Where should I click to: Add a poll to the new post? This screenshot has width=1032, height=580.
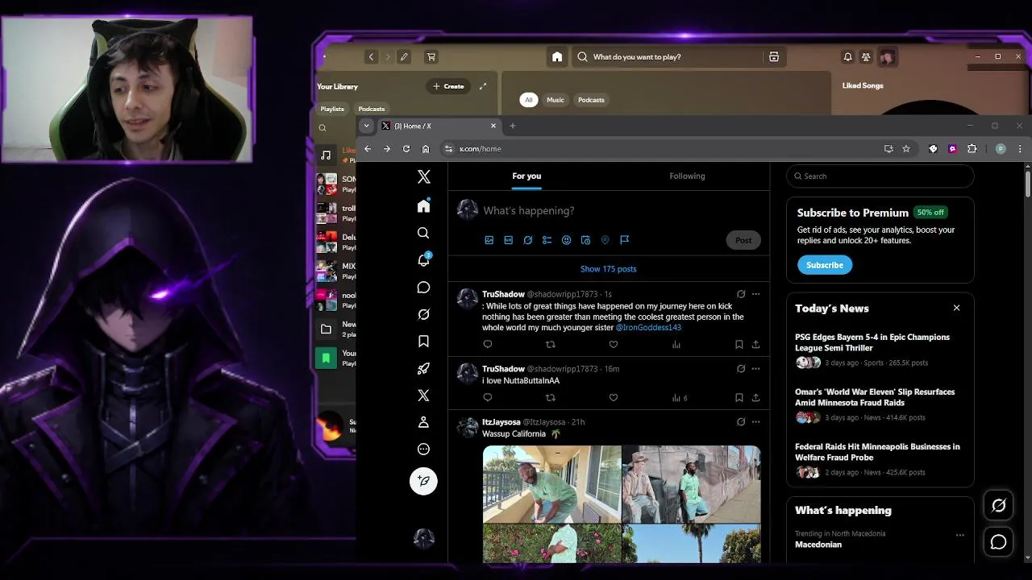pos(547,240)
